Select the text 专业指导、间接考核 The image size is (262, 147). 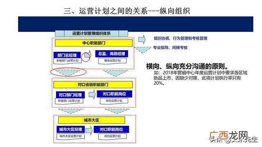[170, 48]
